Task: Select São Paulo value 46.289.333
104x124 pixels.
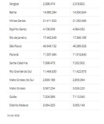Action: [x=79, y=46]
